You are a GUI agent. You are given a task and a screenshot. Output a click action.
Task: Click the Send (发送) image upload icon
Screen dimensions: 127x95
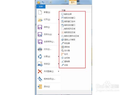[x=40, y=64]
